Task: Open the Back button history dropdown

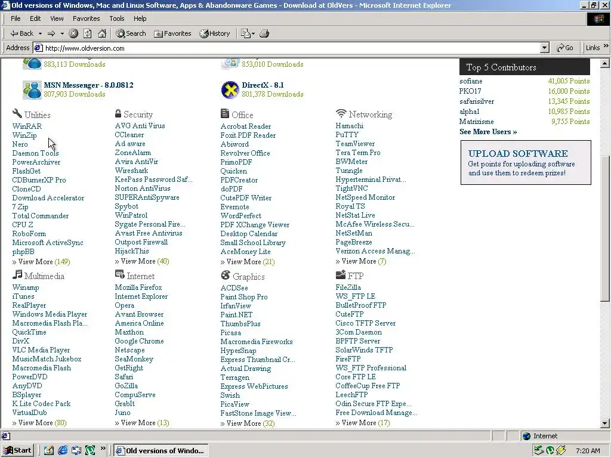Action: [x=40, y=33]
